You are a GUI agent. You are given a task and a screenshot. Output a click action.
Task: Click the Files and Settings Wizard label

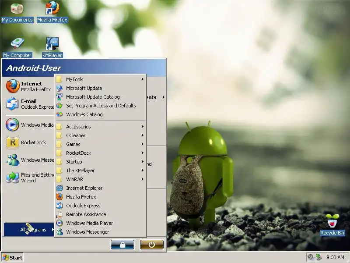click(x=37, y=178)
